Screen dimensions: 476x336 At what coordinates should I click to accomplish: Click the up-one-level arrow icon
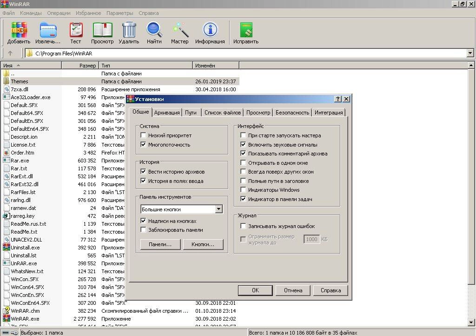[x=10, y=54]
